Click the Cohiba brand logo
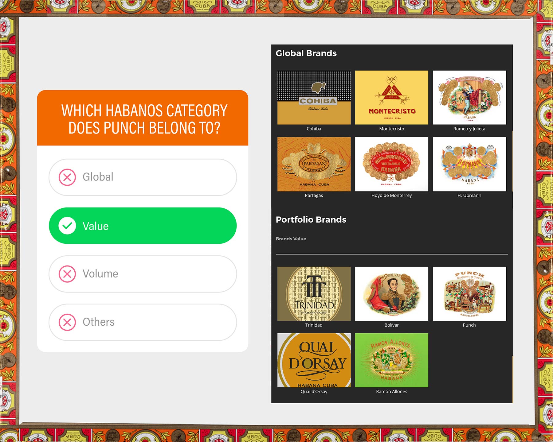This screenshot has width=553, height=442. [x=314, y=98]
